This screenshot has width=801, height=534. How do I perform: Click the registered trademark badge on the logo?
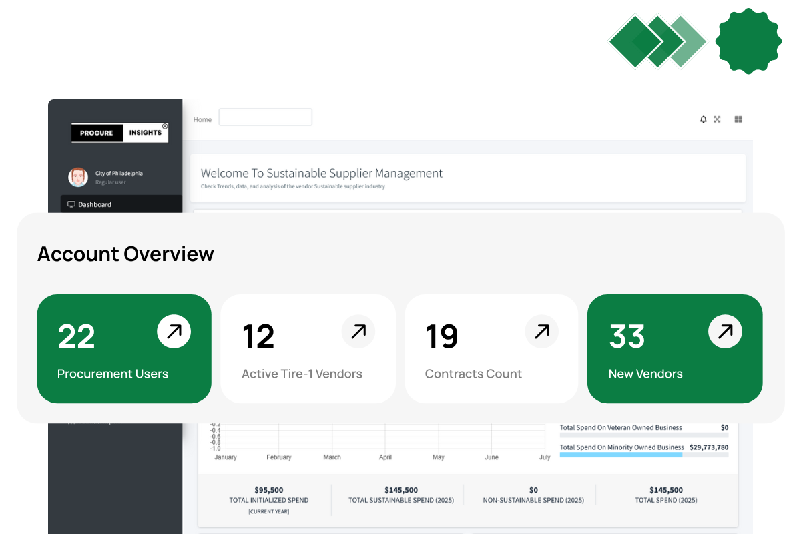pos(165,126)
